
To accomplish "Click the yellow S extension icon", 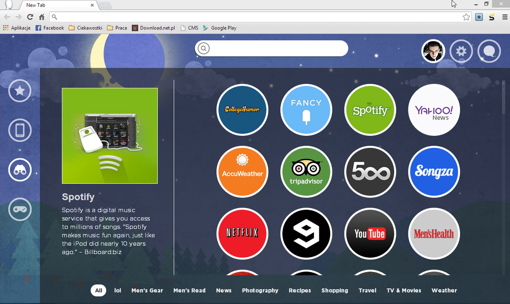I will point(491,17).
